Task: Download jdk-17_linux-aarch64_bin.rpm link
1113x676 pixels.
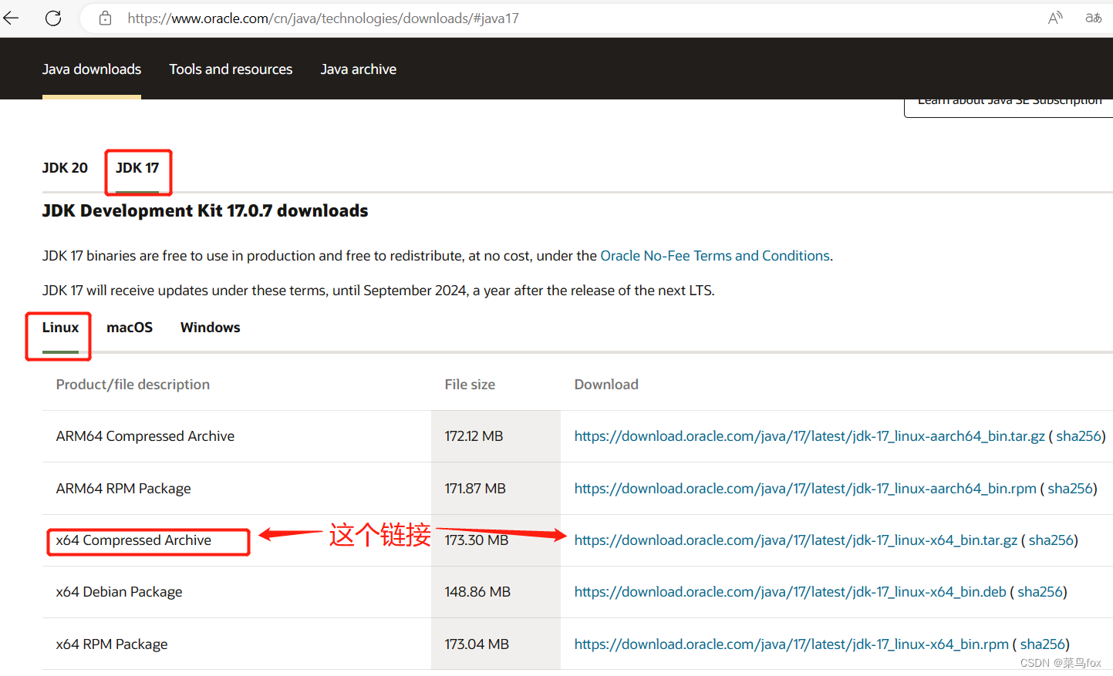Action: click(x=805, y=489)
